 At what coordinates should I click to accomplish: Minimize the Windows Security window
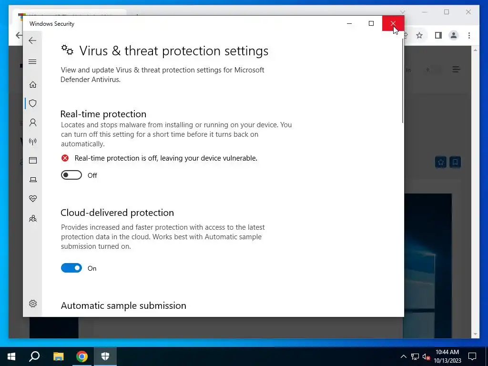pos(349,23)
